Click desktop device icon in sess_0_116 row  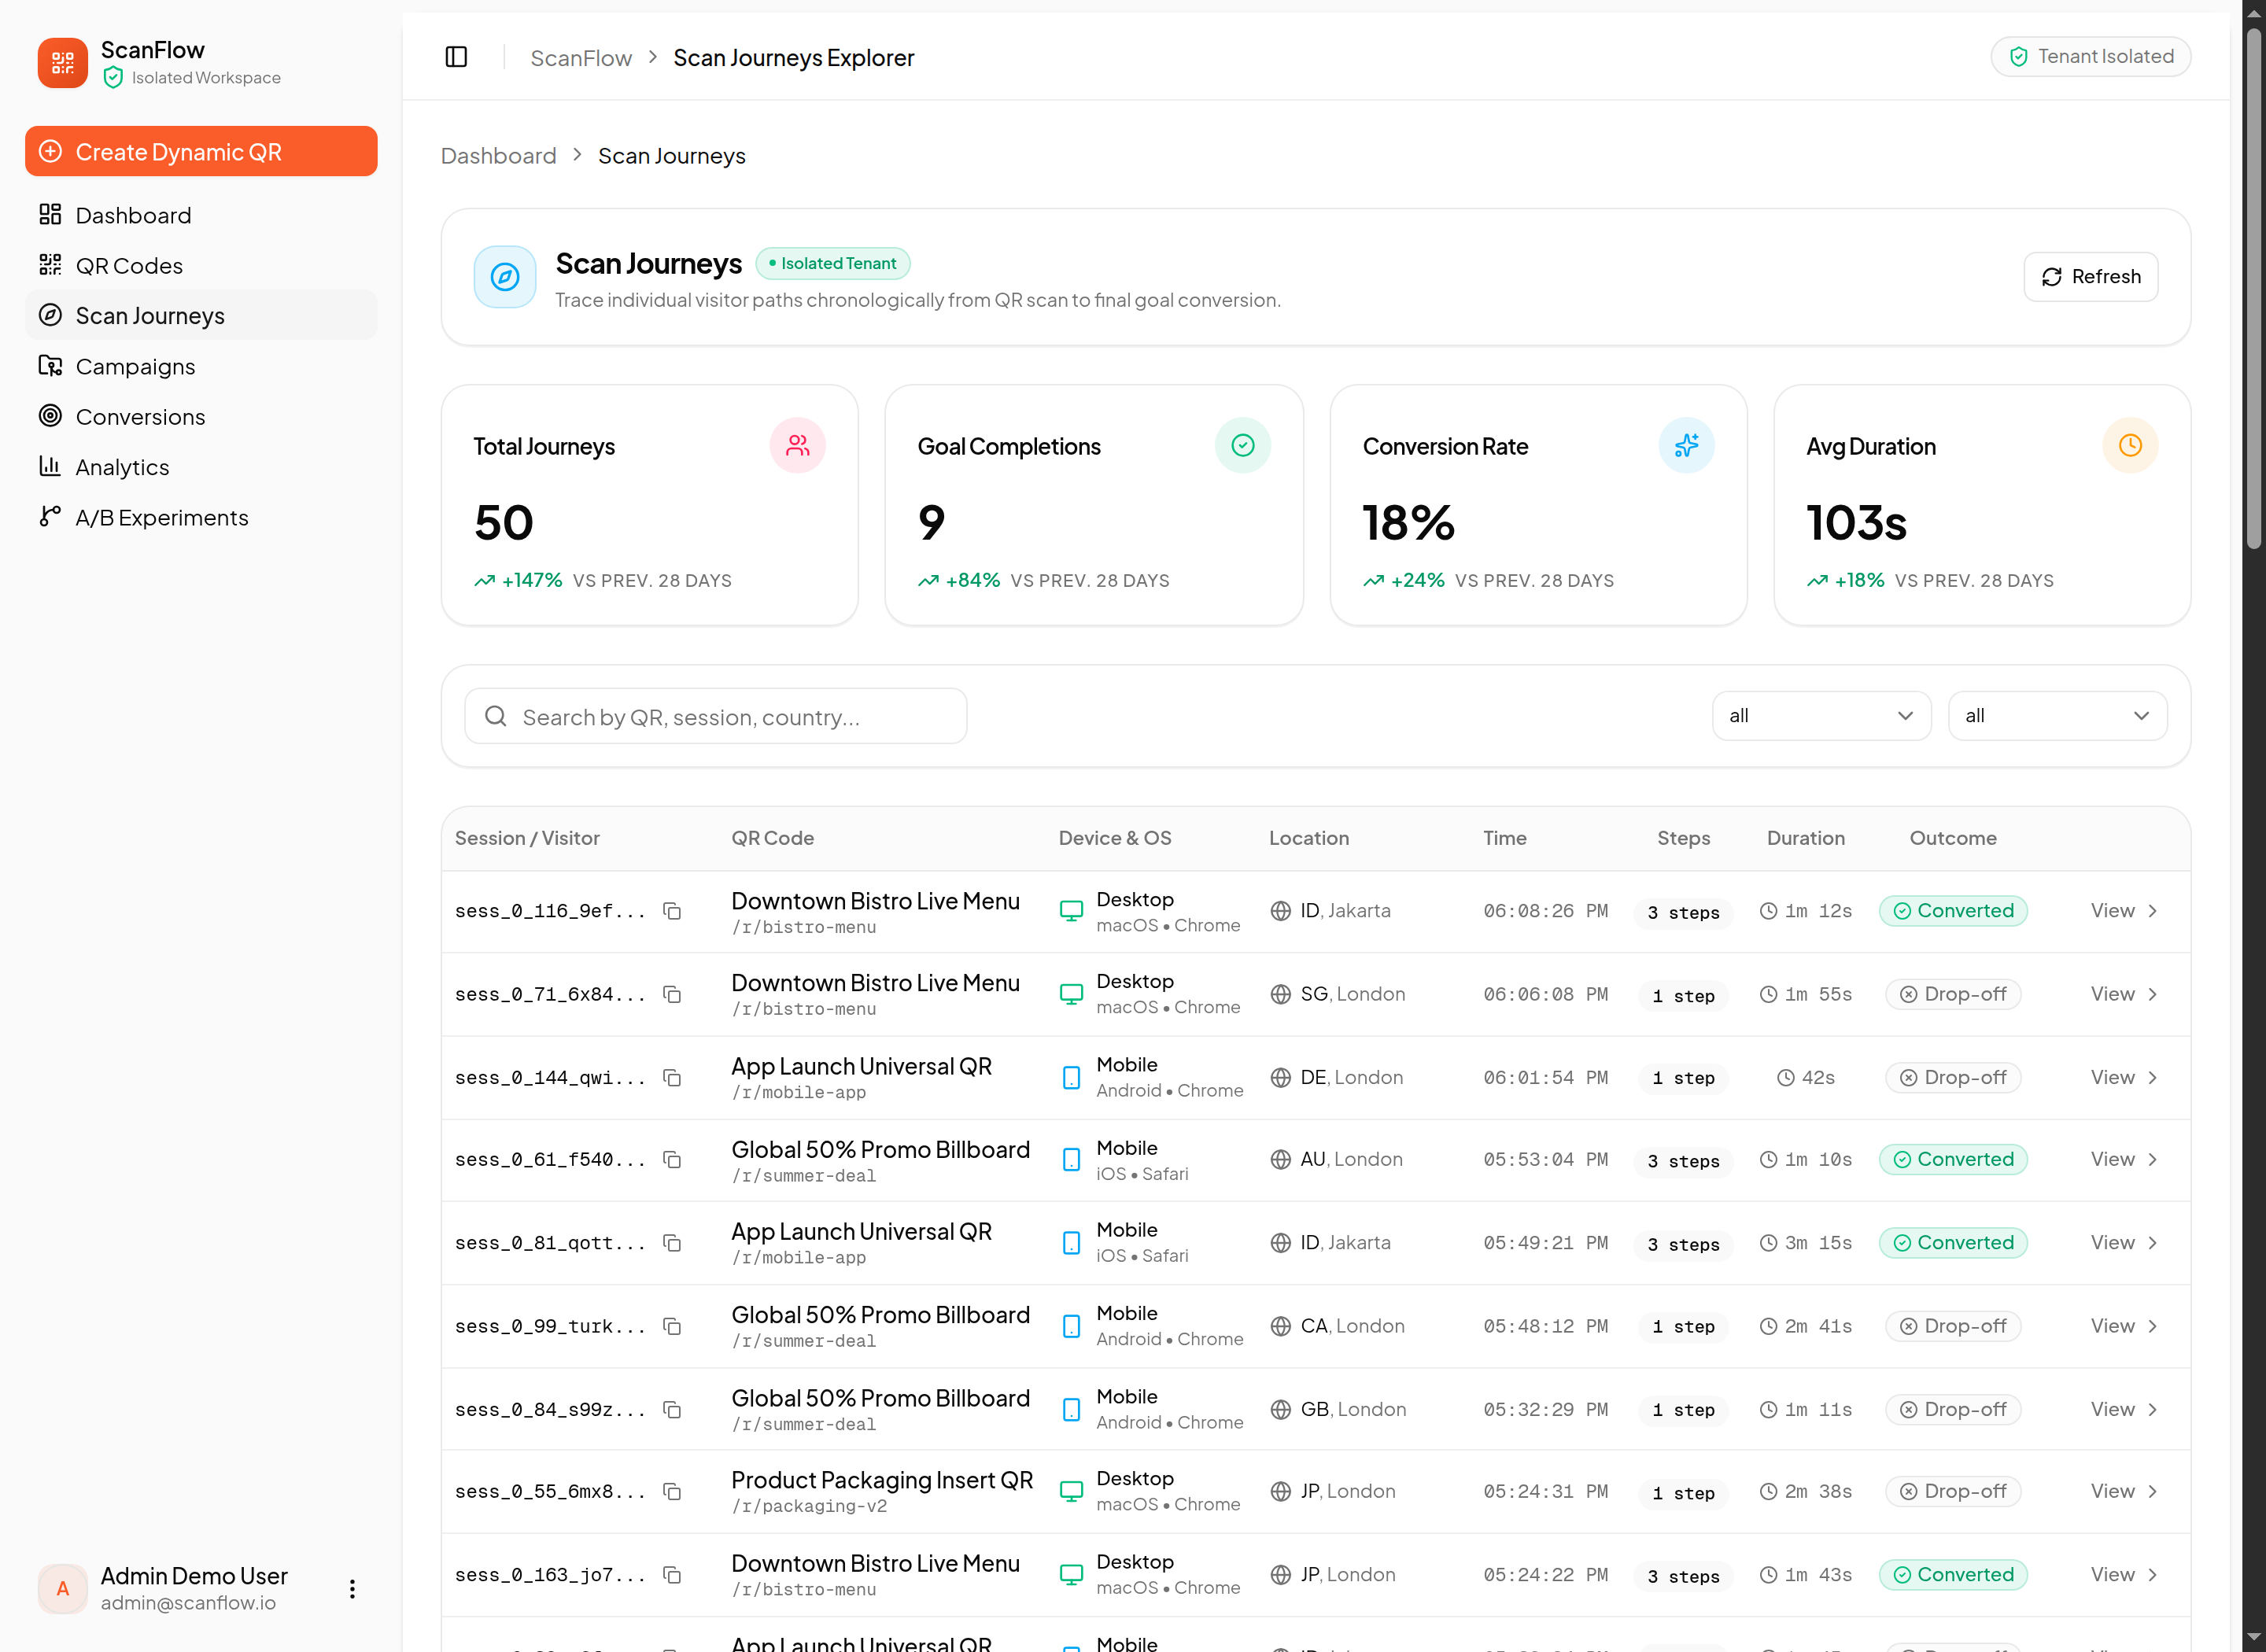[1071, 911]
